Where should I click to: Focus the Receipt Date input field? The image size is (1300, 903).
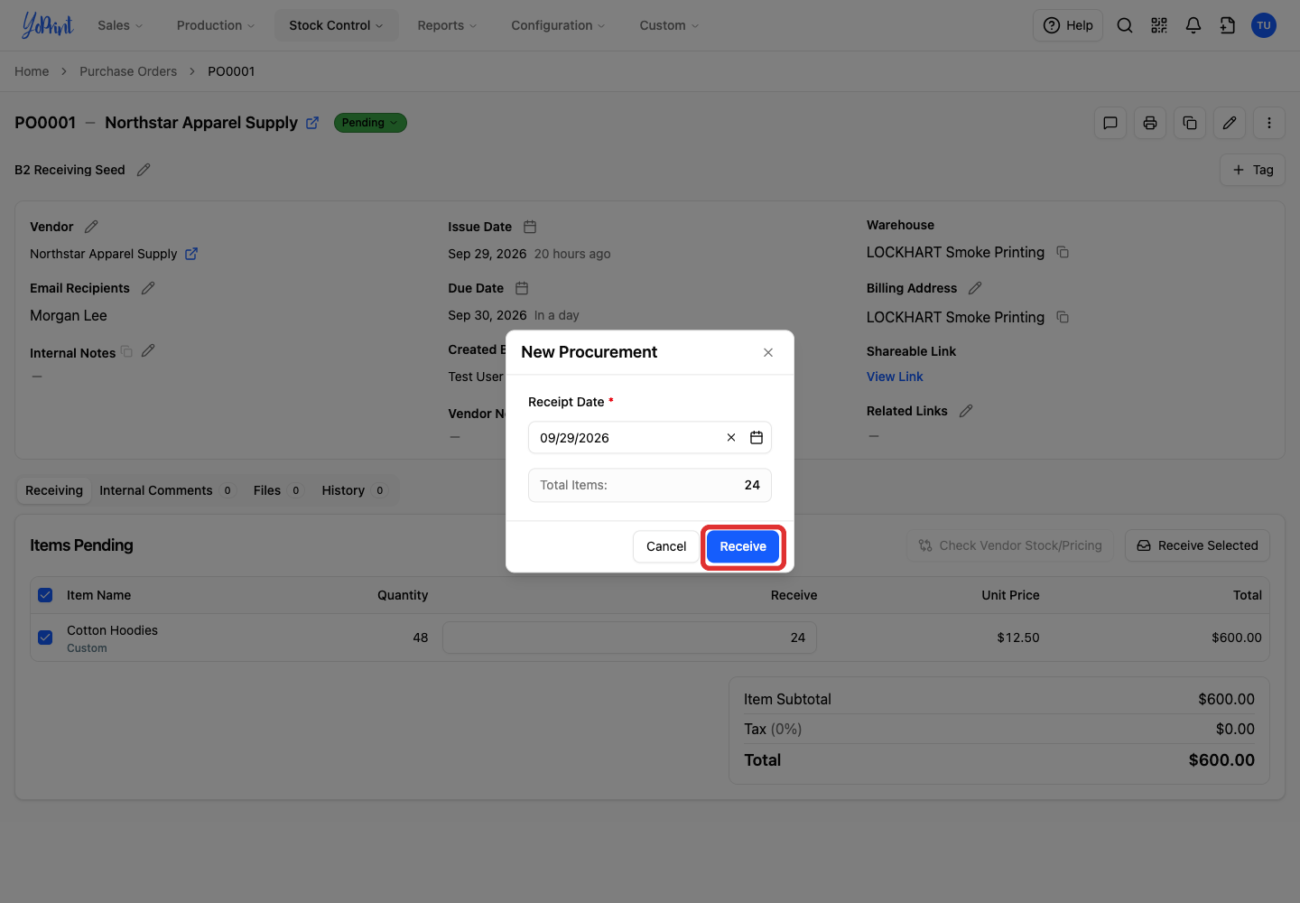[650, 438]
